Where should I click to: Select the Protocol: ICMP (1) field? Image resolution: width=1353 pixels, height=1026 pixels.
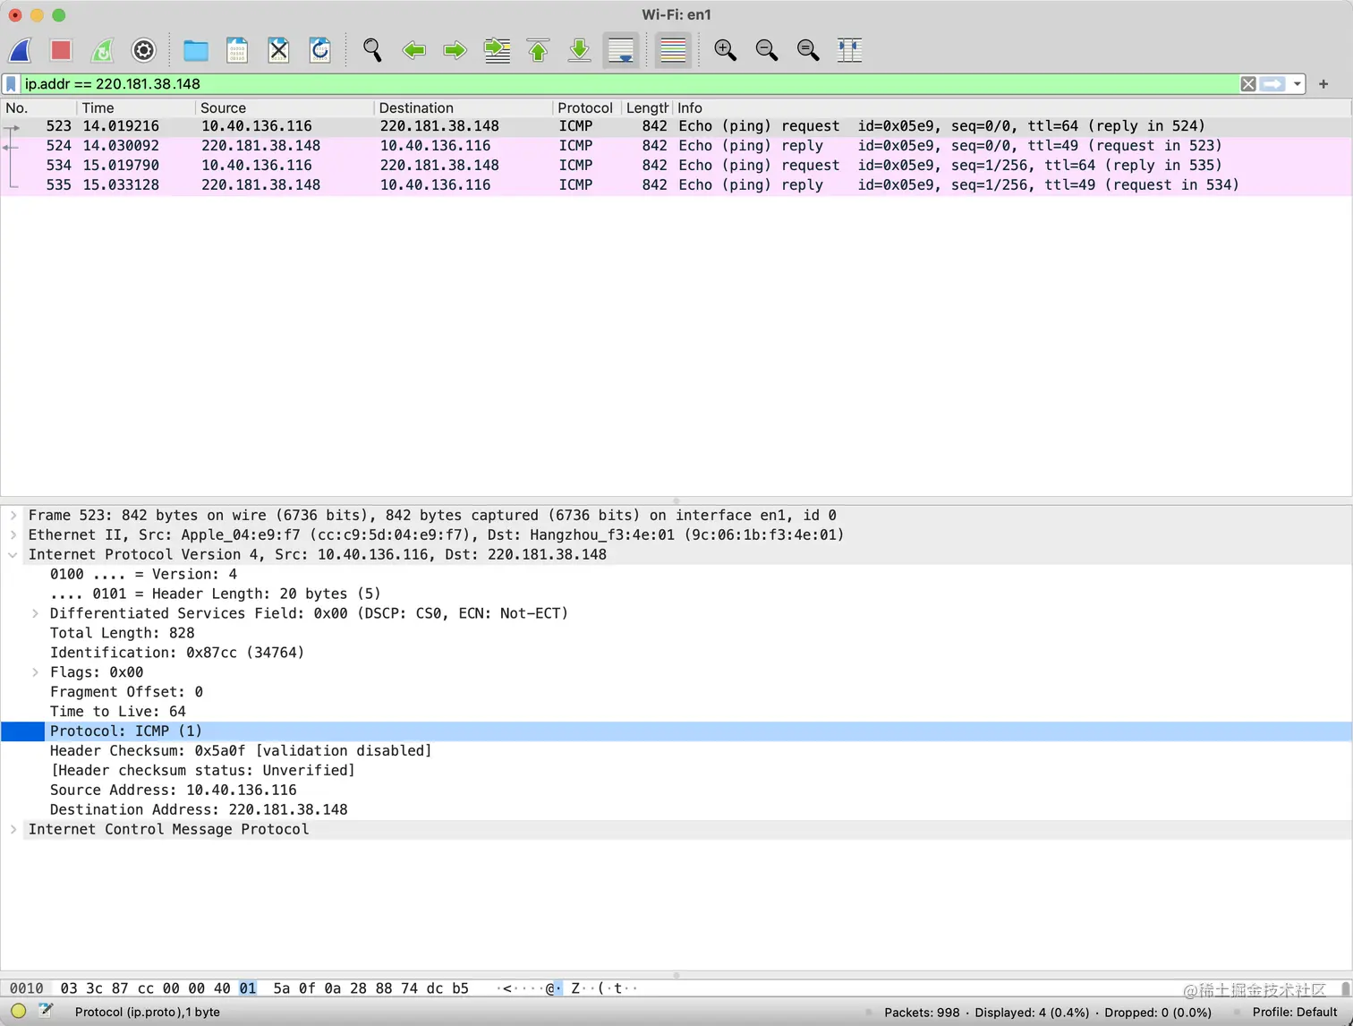(x=676, y=731)
